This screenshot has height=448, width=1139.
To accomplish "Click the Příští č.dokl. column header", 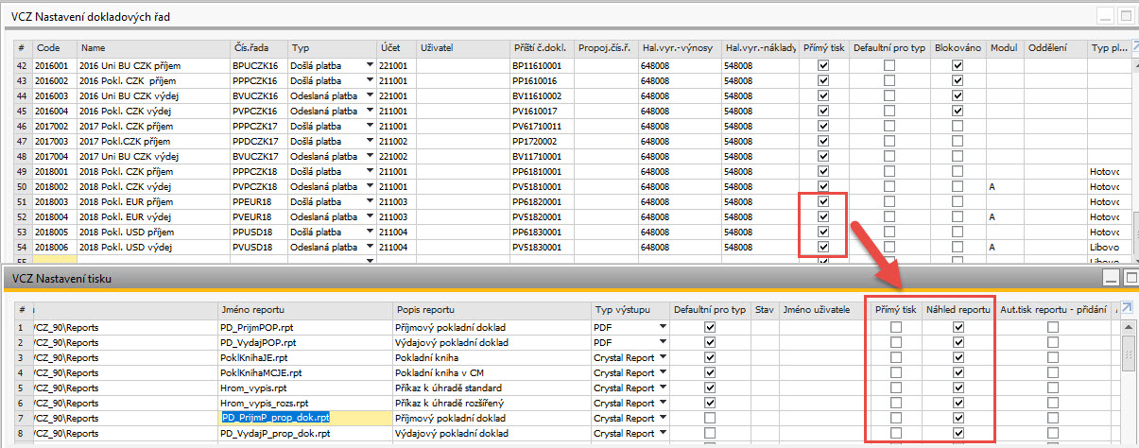I will [542, 46].
